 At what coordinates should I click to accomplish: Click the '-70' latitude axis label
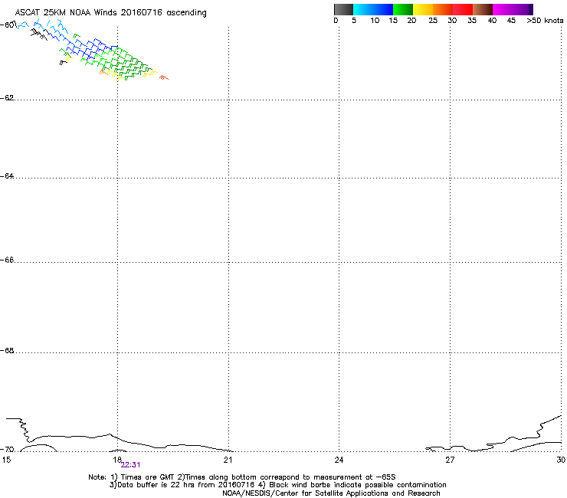coord(7,450)
